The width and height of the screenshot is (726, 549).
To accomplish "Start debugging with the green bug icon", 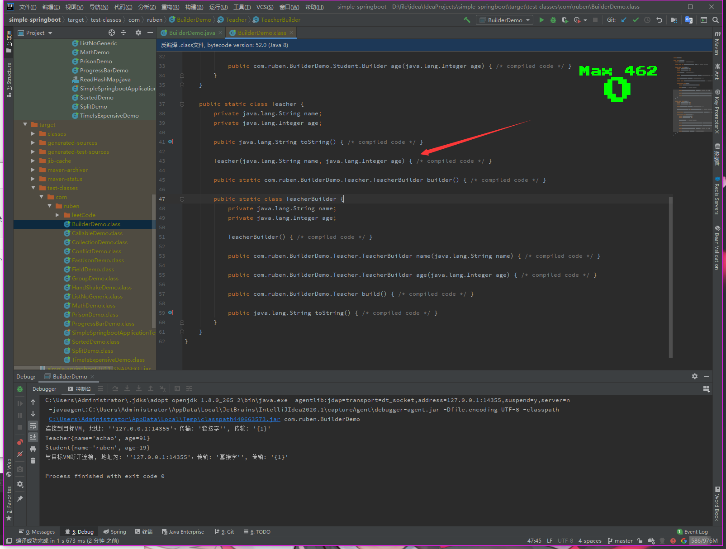I will click(553, 20).
